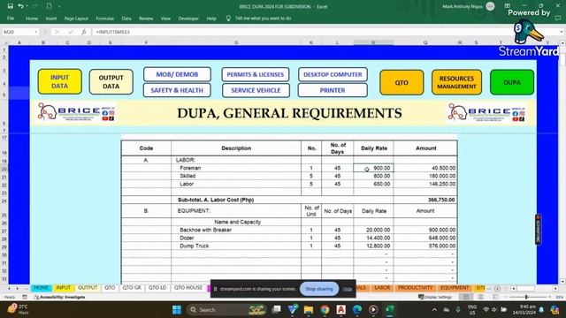This screenshot has width=566, height=318.
Task: Select the Dozer amount cell 648,000.00
Action: point(425,238)
